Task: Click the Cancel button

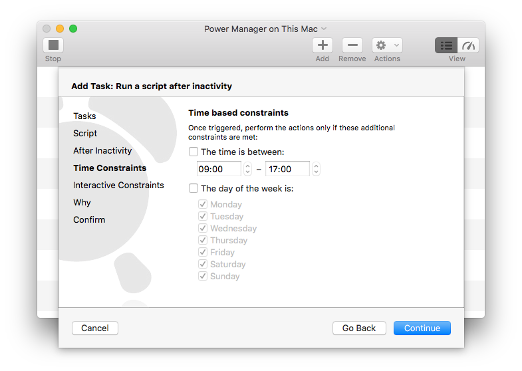Action: point(95,328)
